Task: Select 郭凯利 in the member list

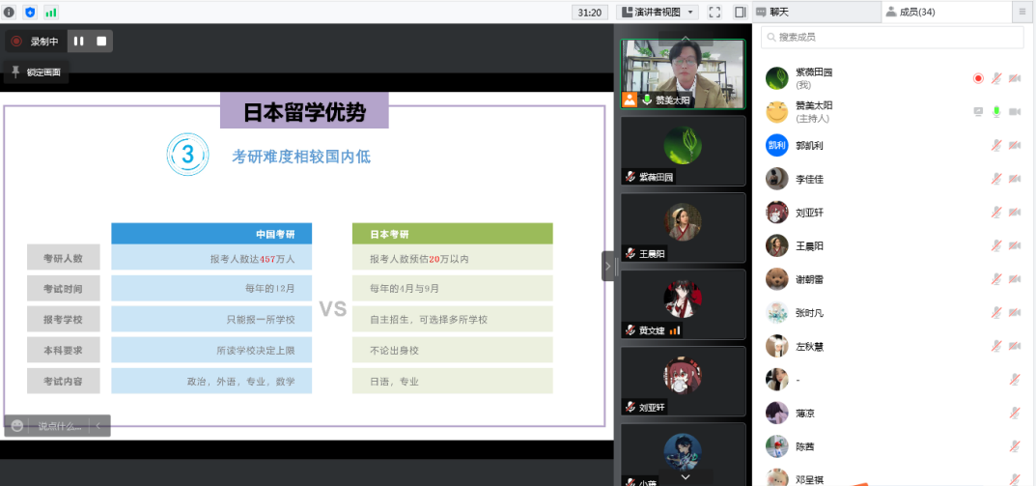Action: 809,146
